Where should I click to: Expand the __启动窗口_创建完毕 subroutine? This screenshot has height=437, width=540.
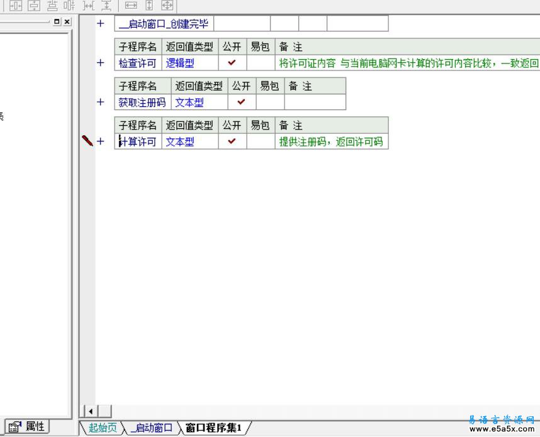(100, 23)
